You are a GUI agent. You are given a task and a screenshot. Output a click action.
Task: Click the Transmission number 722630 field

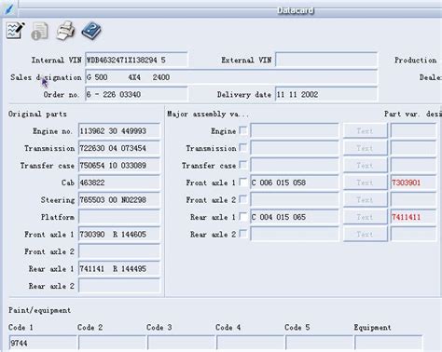[119, 148]
